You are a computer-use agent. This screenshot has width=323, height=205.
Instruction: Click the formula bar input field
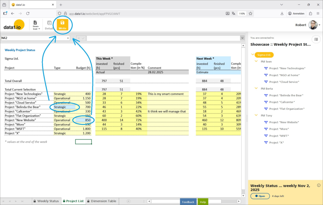(x=163, y=38)
